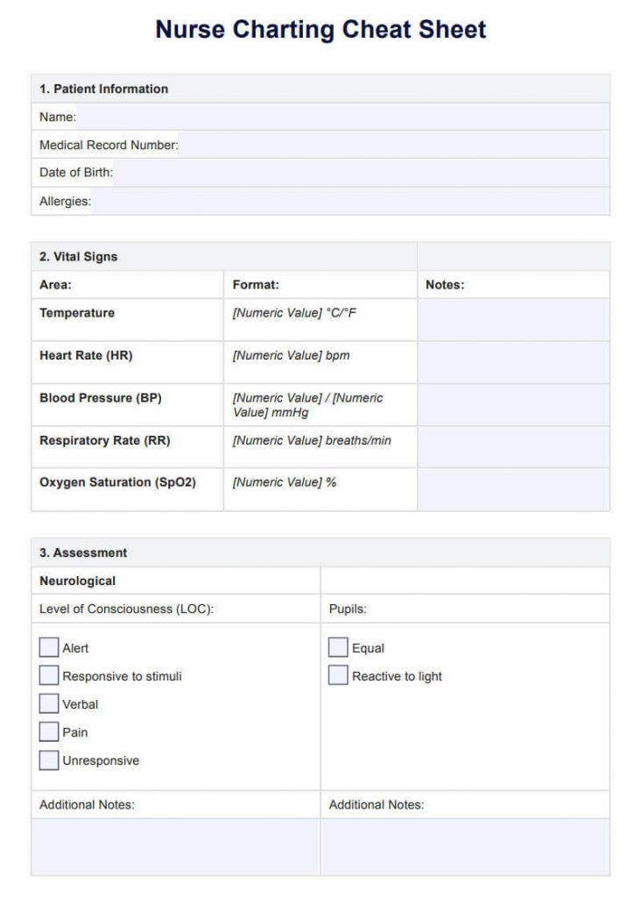Check the Unresponsive checkbox
Viewport: 634px width, 898px height.
click(x=48, y=760)
